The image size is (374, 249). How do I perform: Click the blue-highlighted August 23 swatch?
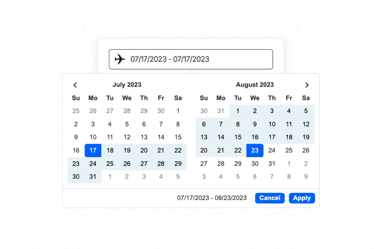click(x=255, y=150)
